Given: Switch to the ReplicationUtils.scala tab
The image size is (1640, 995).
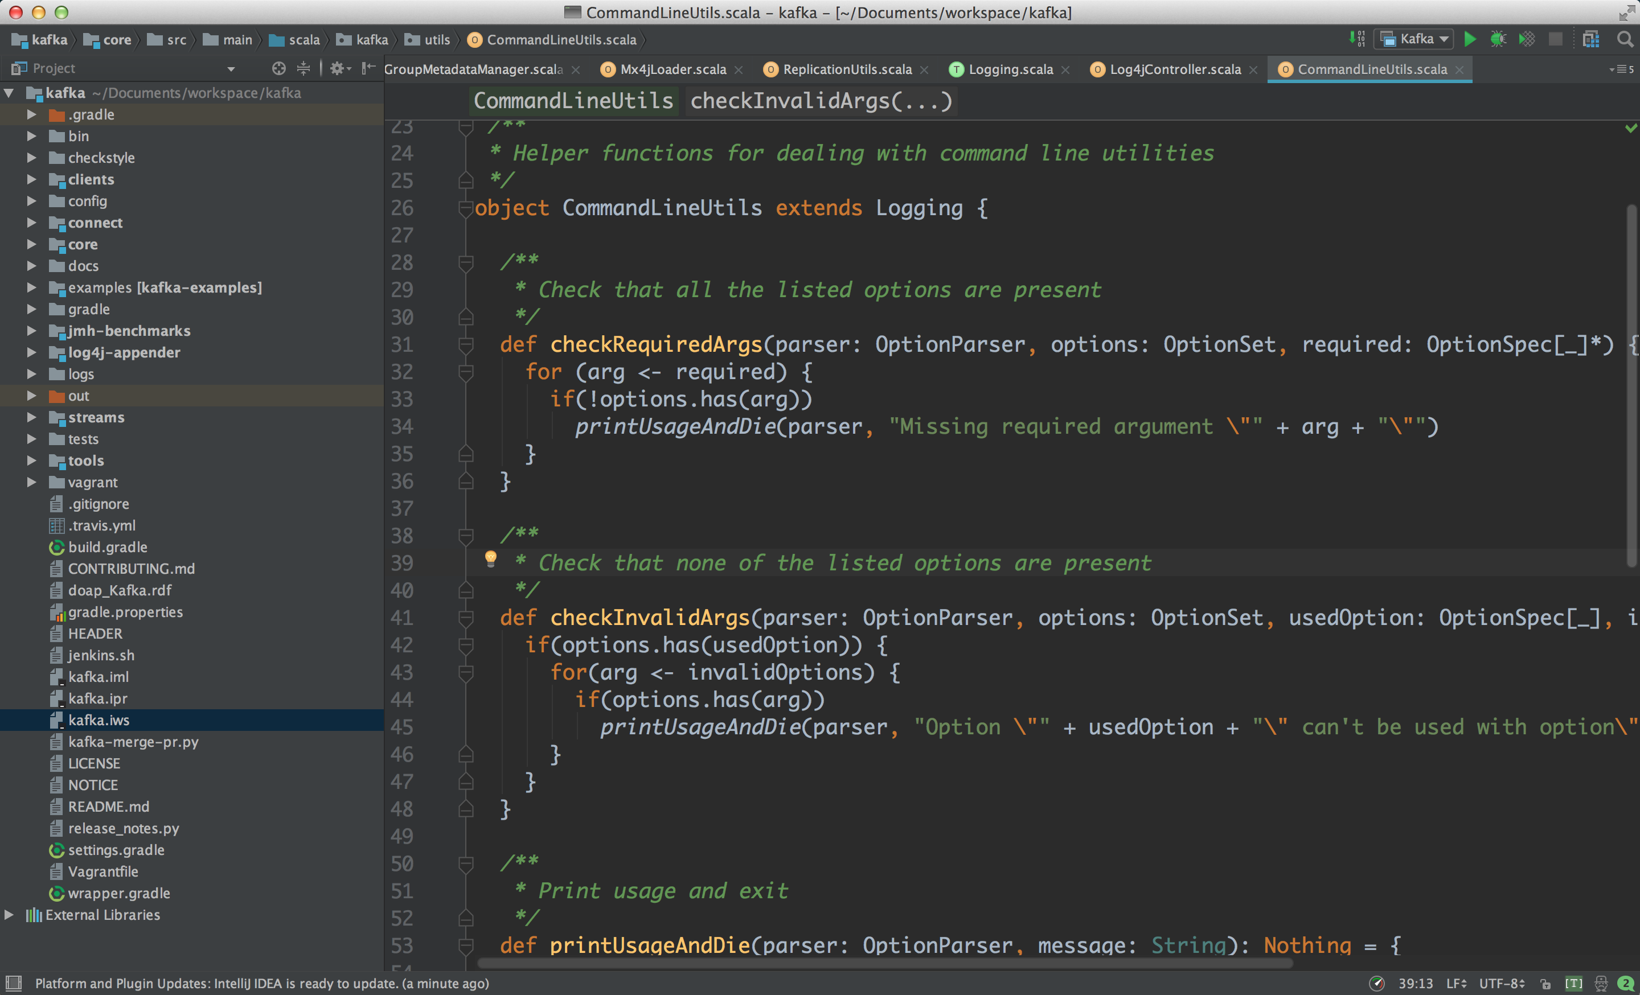Looking at the screenshot, I should pyautogui.click(x=847, y=69).
